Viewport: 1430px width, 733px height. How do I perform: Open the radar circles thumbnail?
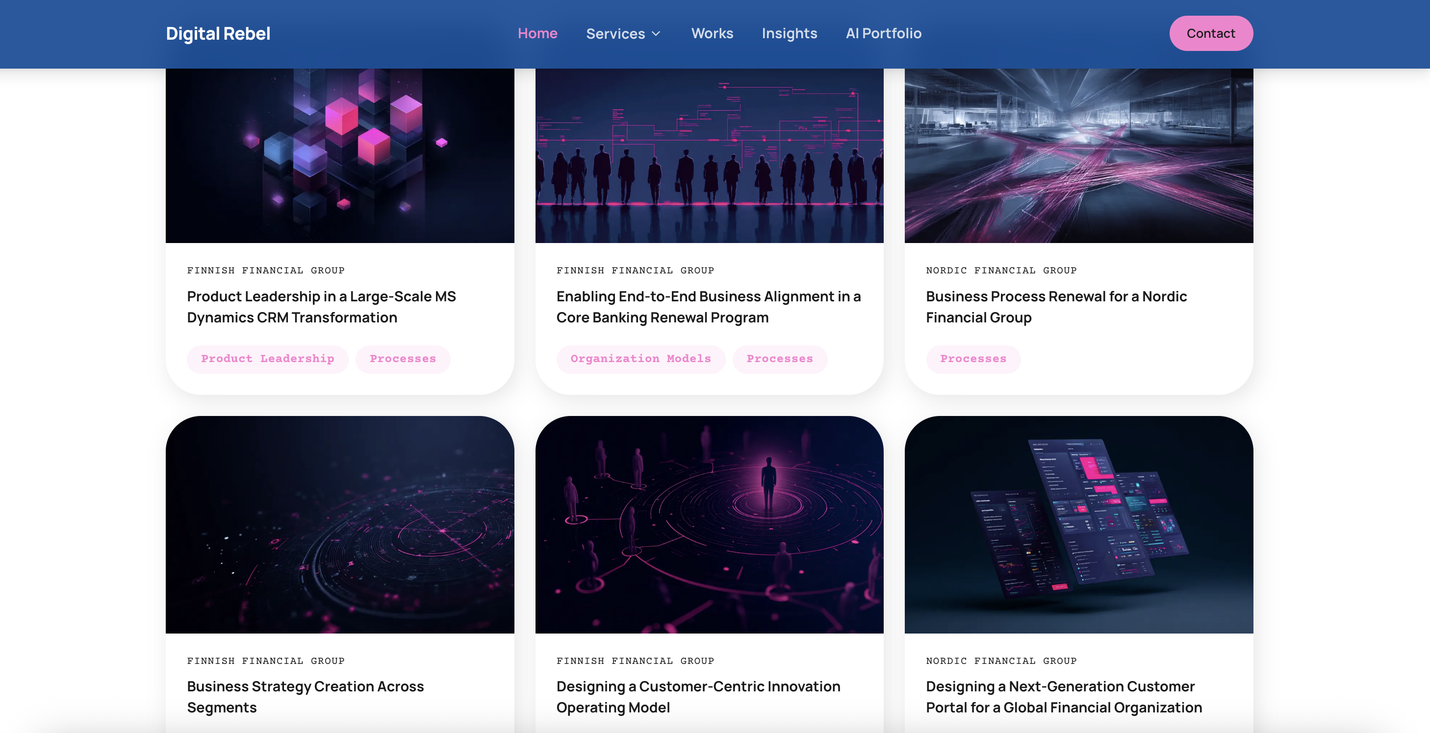[x=340, y=524]
